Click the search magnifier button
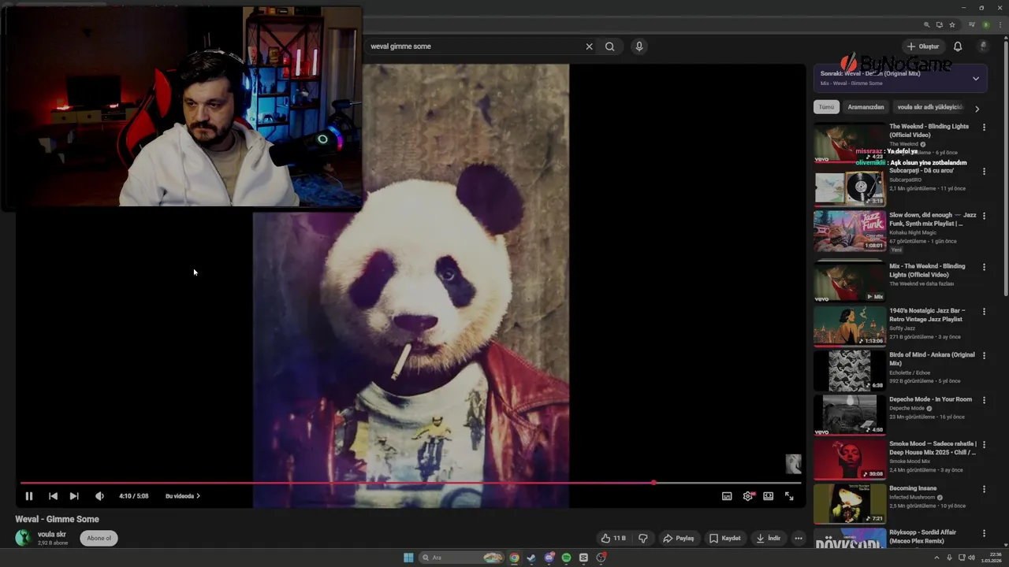1009x567 pixels. coord(610,46)
